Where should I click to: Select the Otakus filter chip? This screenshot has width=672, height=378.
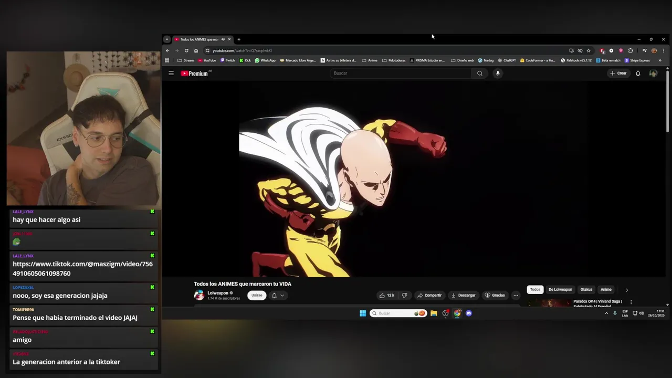coord(586,290)
